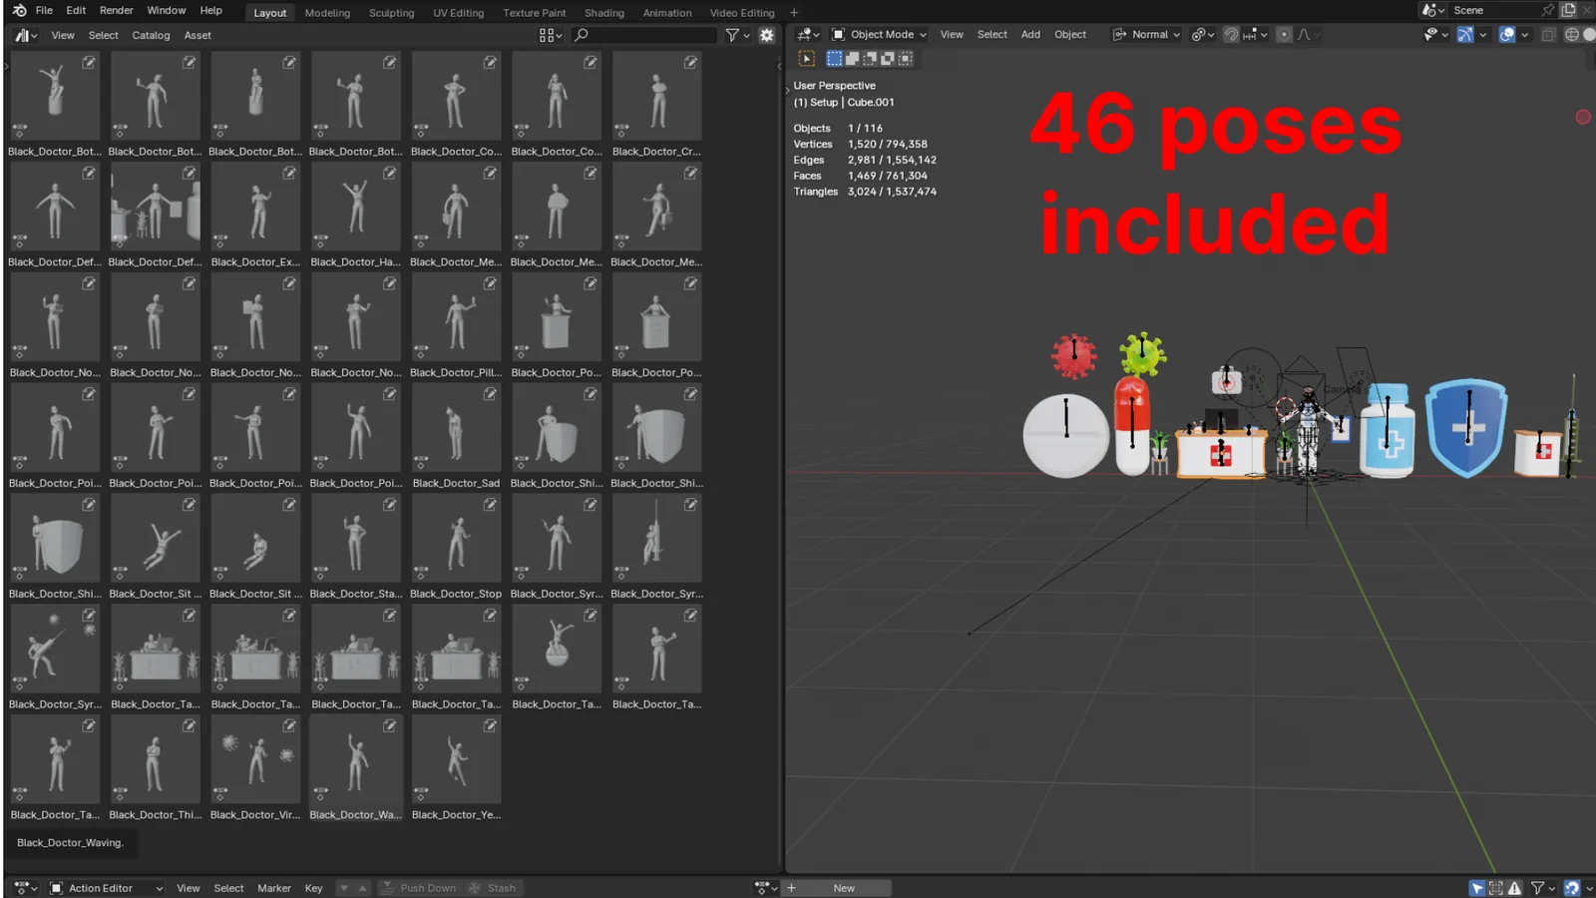Click the asset browser search field
The image size is (1596, 898).
coord(648,35)
